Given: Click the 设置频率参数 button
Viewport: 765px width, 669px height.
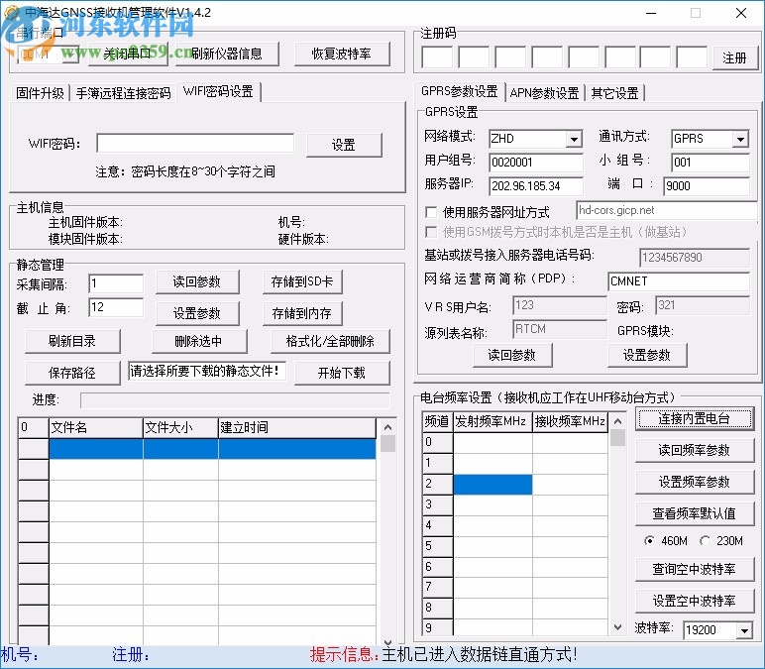Looking at the screenshot, I should pos(695,482).
